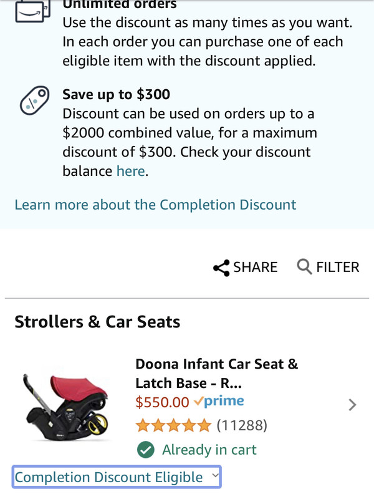Tap the magnifying glass filter icon

coord(304,267)
